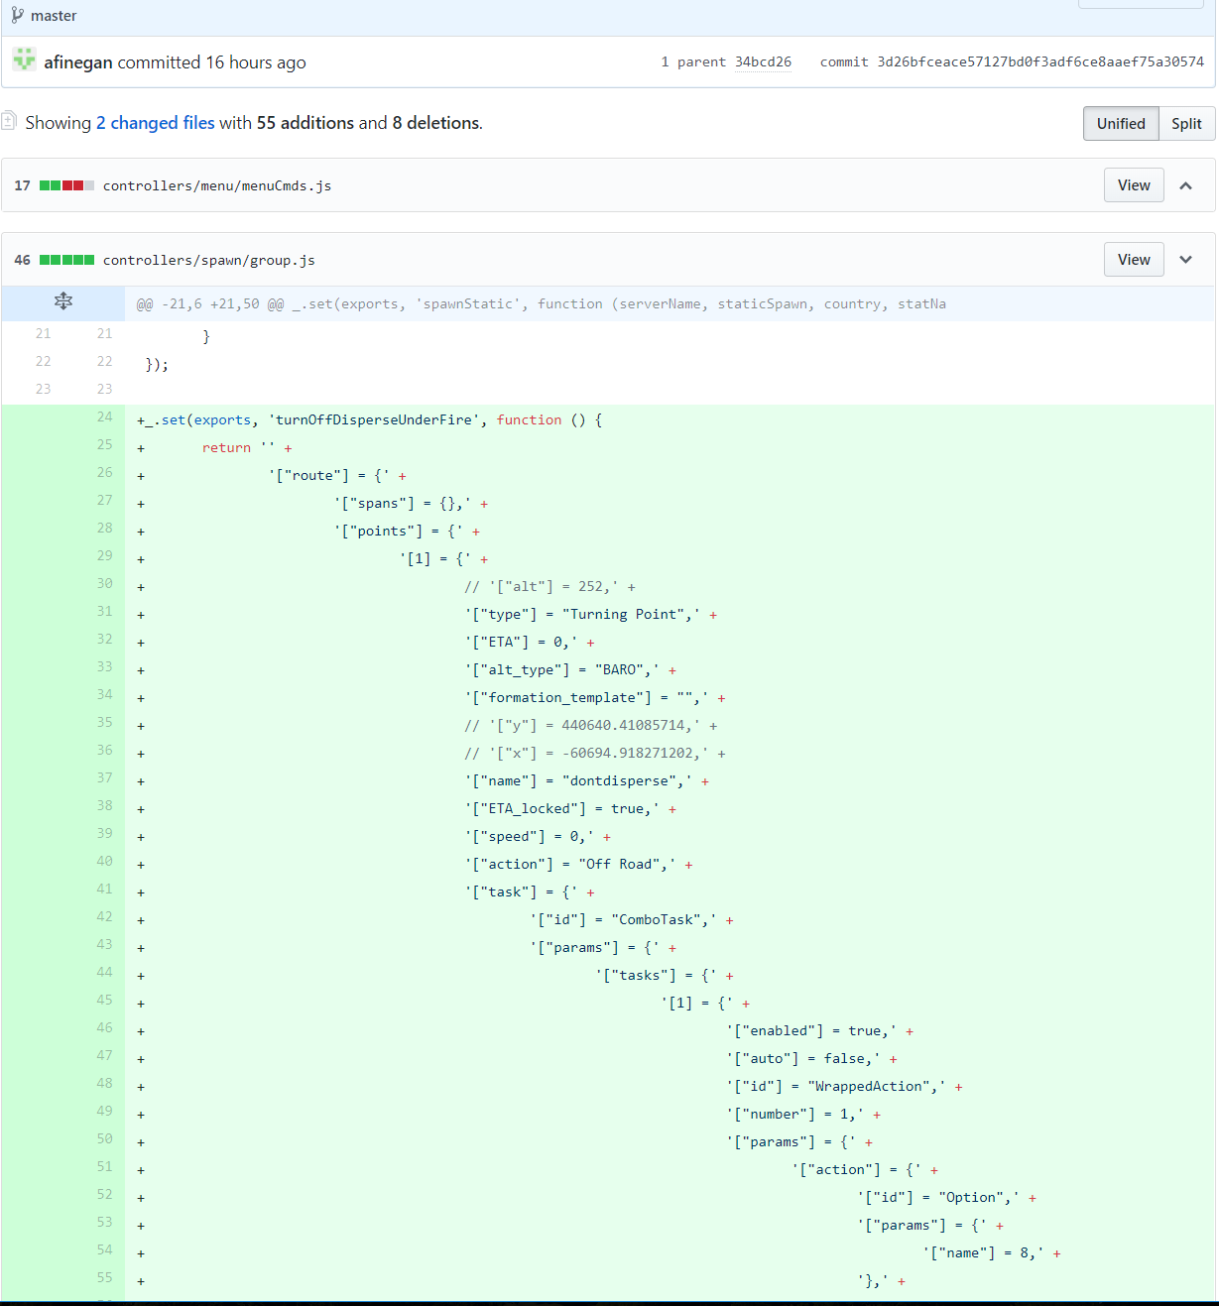1219x1306 pixels.
Task: Open parent commit 34bcd26
Action: [x=763, y=61]
